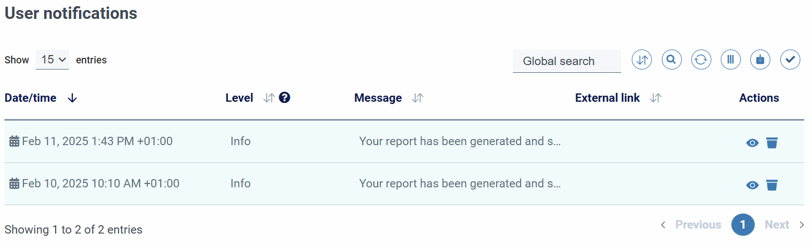Sort table by External link column
This screenshot has height=243, width=812.
(656, 98)
